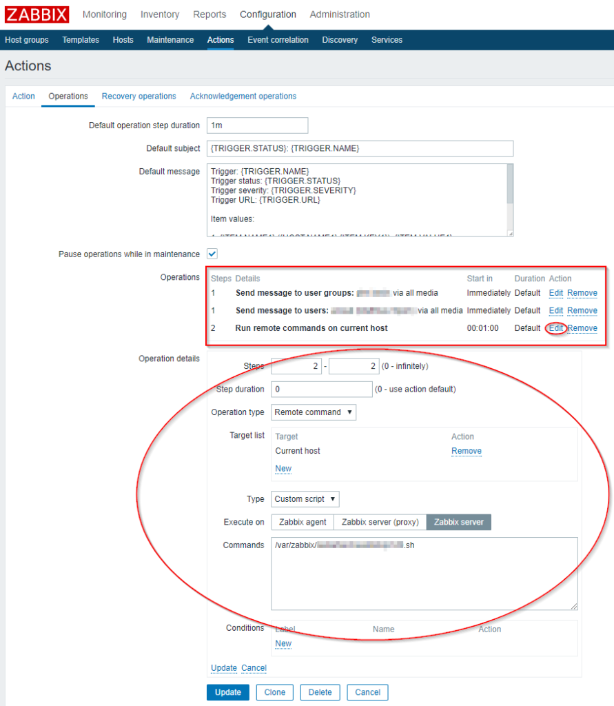Viewport: 614px width, 706px height.
Task: Open the Operation type dropdown
Action: [313, 412]
